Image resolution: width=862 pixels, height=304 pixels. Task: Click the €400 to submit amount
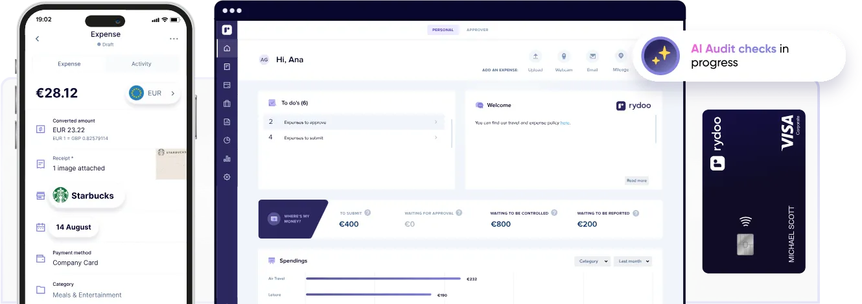pos(349,224)
